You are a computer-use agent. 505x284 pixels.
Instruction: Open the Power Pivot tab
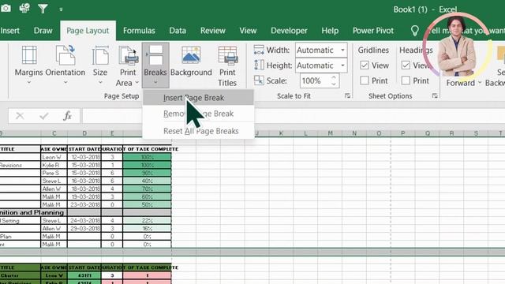[x=373, y=31]
